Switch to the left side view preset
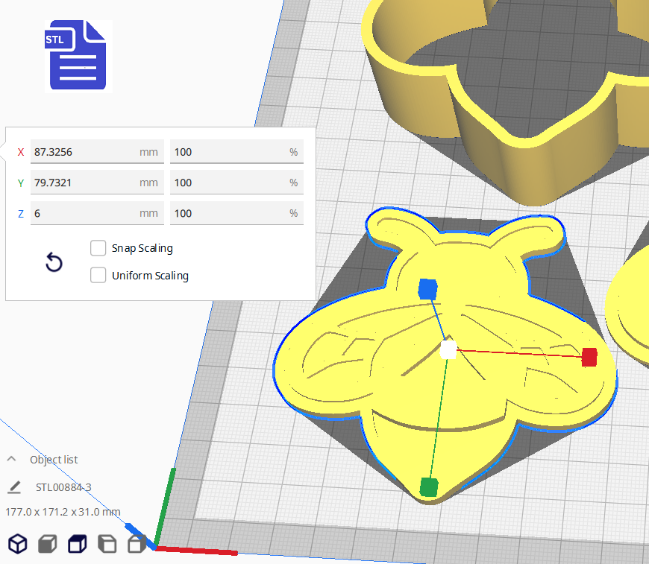The image size is (649, 564). pos(107,544)
